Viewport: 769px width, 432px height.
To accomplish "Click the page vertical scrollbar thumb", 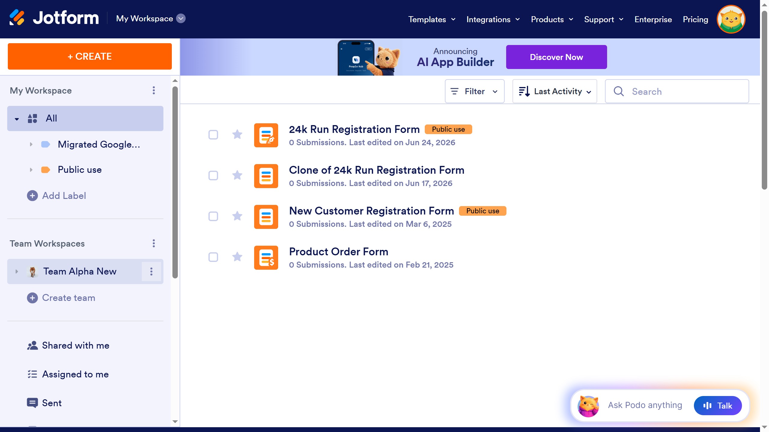I will tap(764, 100).
